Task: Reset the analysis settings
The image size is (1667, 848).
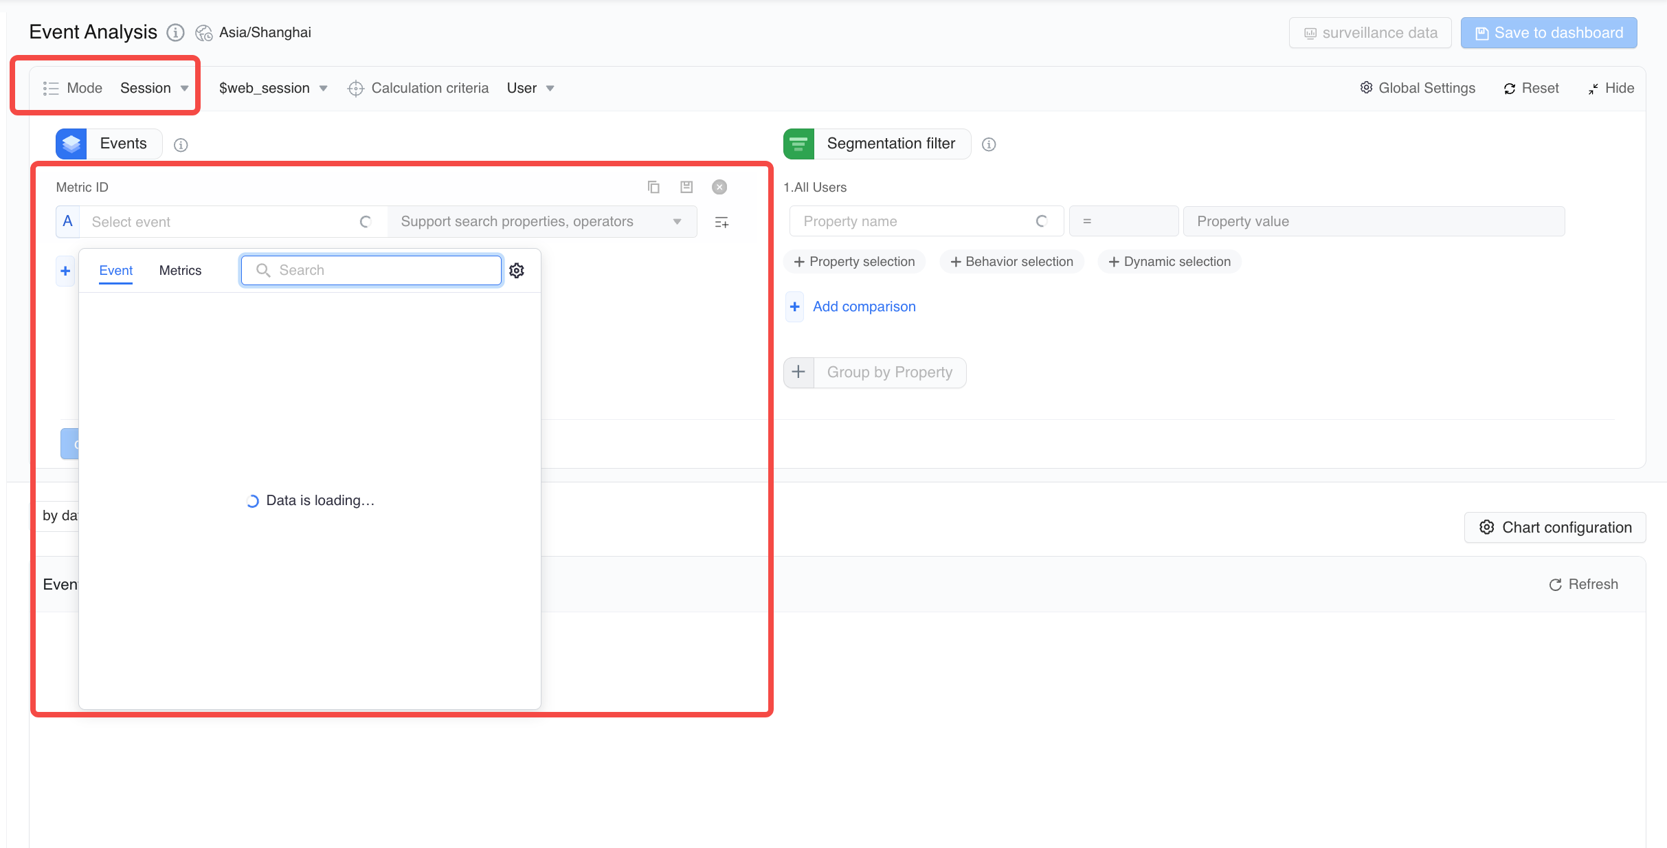Action: pos(1531,88)
